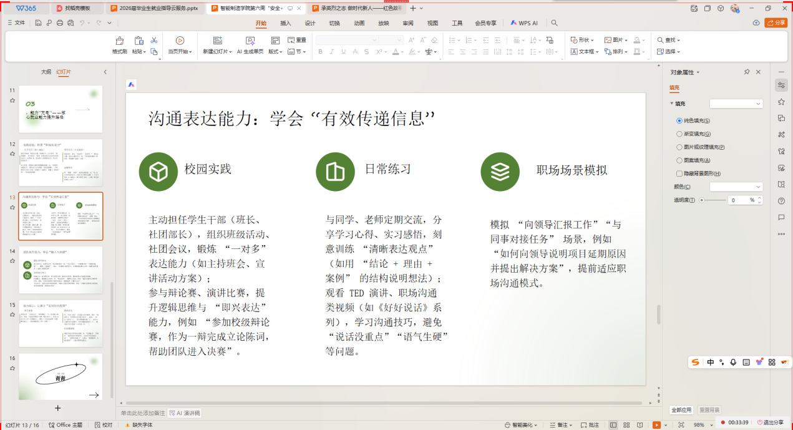Click the orange 分享 button
Viewport: 793px width, 430px height.
[776, 23]
